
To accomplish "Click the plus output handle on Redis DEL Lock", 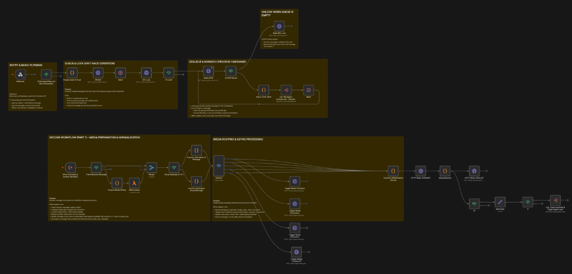I will point(292,27).
